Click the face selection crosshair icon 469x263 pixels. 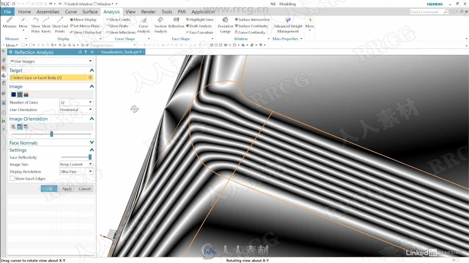coord(90,77)
